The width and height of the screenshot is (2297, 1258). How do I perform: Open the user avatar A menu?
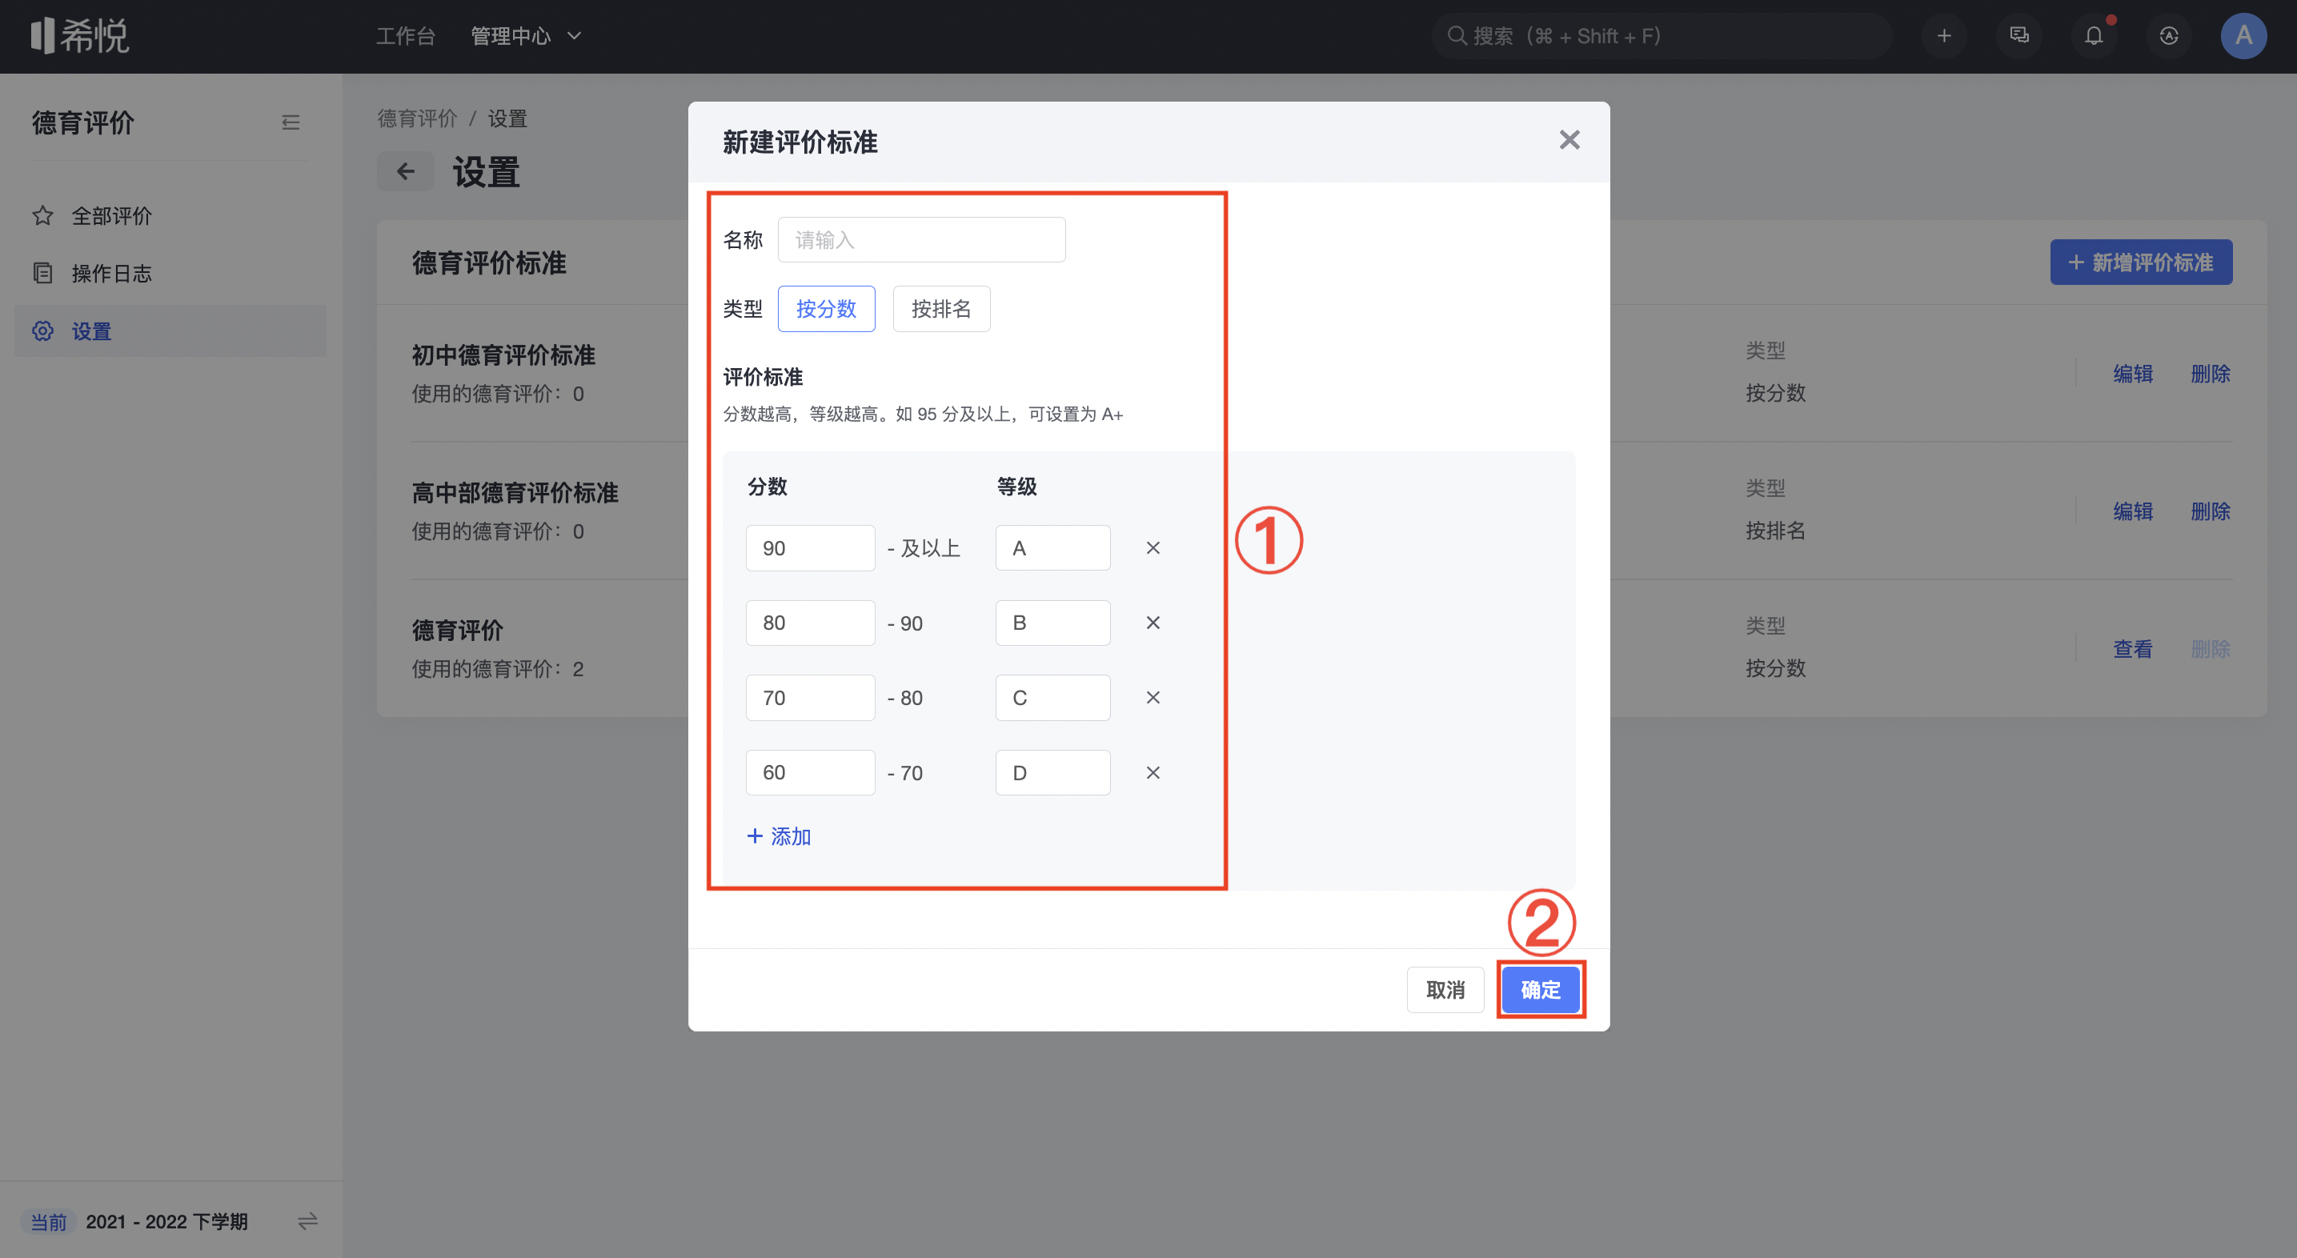[2243, 36]
